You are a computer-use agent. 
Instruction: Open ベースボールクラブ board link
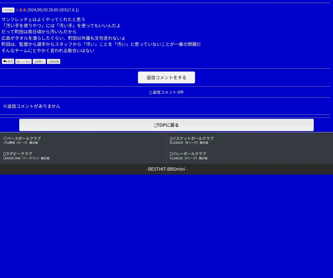click(83, 140)
